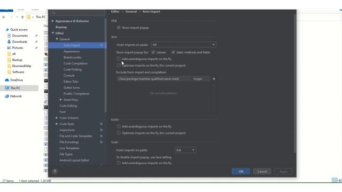
Task: Enable Java Add unambiguous imports on the fly
Action: click(x=119, y=59)
